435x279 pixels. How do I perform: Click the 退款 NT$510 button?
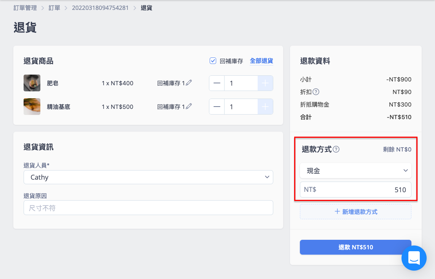pos(356,247)
